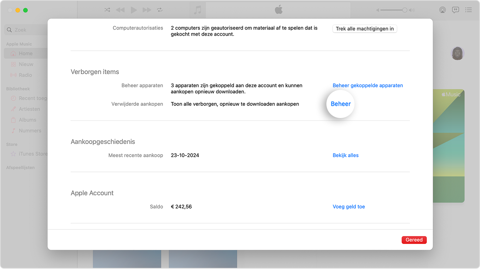Click the Radio broadcast icon
The image size is (480, 269).
tap(13, 75)
